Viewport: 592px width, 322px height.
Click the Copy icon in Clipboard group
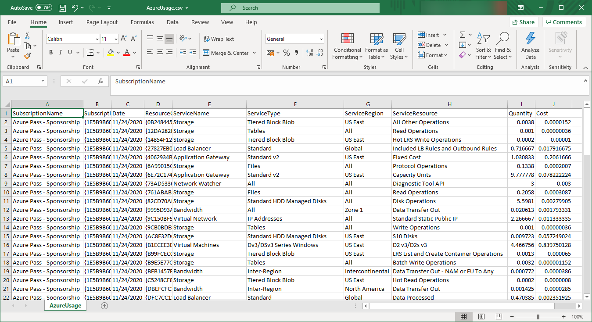point(27,46)
